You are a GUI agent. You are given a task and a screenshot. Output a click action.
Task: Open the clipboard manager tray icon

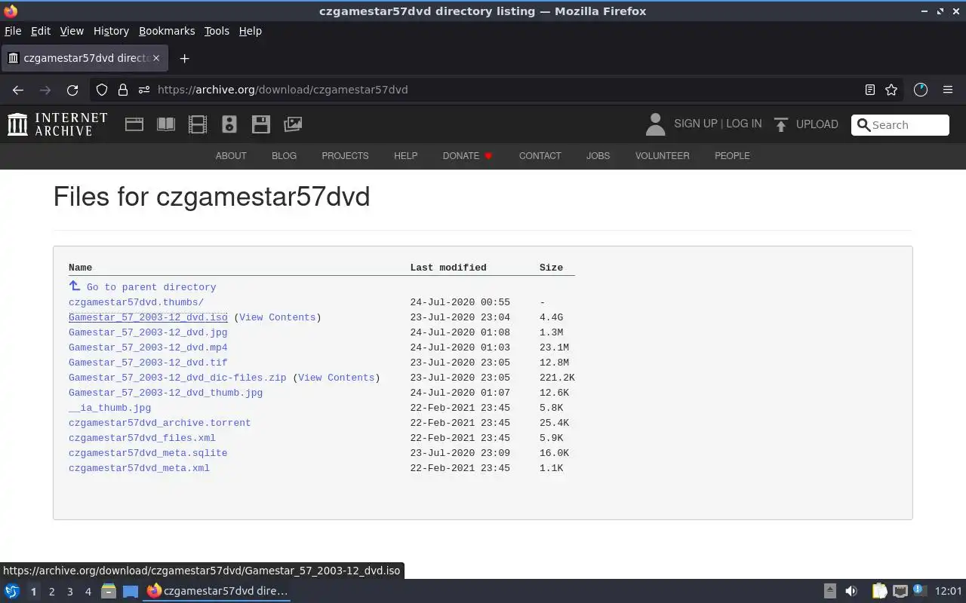coord(879,592)
